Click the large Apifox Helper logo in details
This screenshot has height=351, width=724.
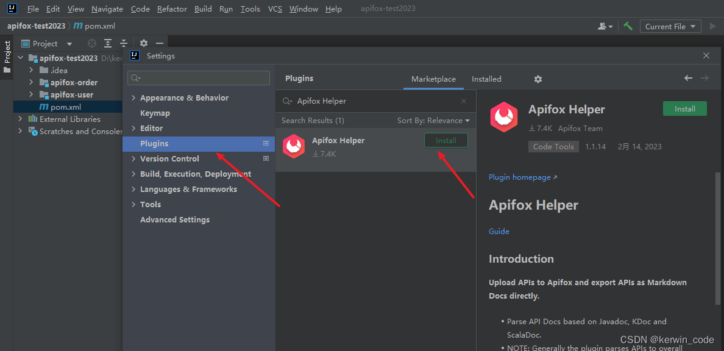point(504,118)
